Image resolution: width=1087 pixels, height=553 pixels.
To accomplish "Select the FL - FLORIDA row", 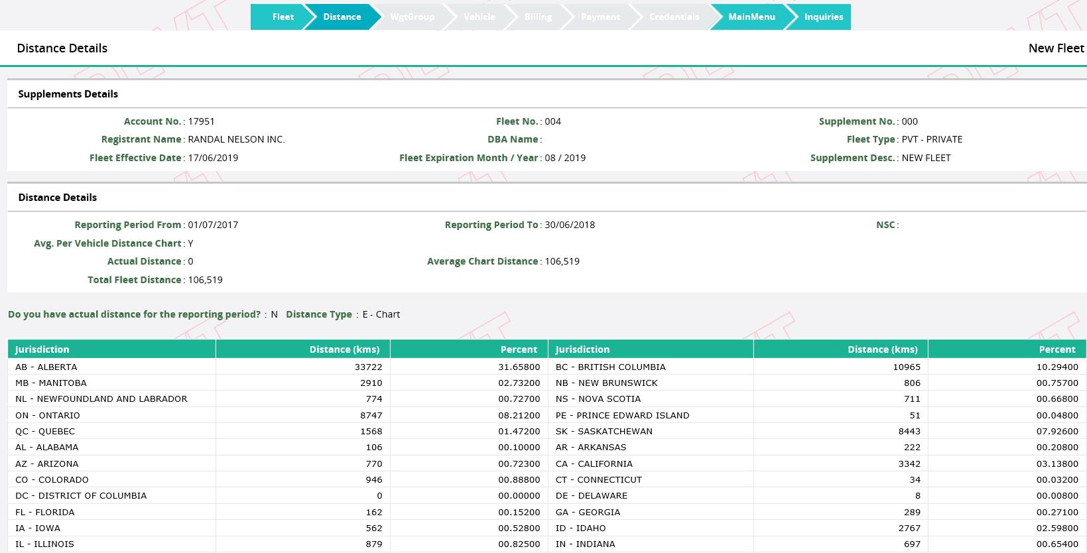I will point(278,512).
